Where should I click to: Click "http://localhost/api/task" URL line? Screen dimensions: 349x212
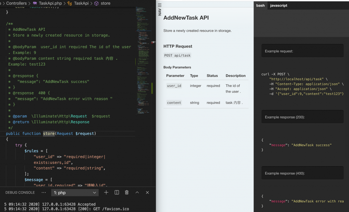(299, 79)
